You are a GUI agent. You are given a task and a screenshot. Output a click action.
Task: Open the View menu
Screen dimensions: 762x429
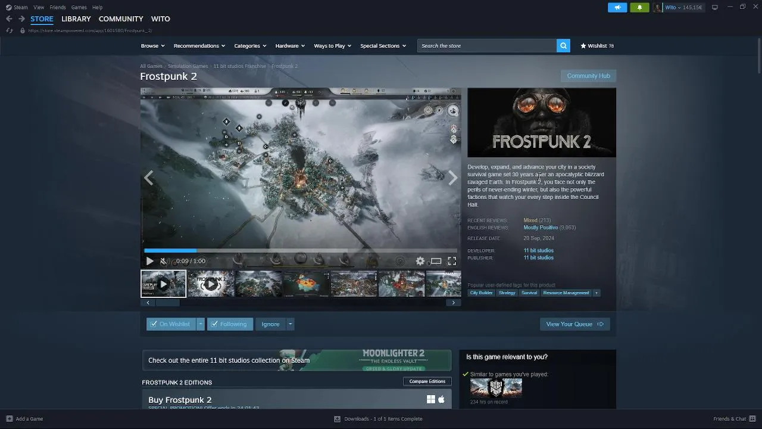point(39,7)
